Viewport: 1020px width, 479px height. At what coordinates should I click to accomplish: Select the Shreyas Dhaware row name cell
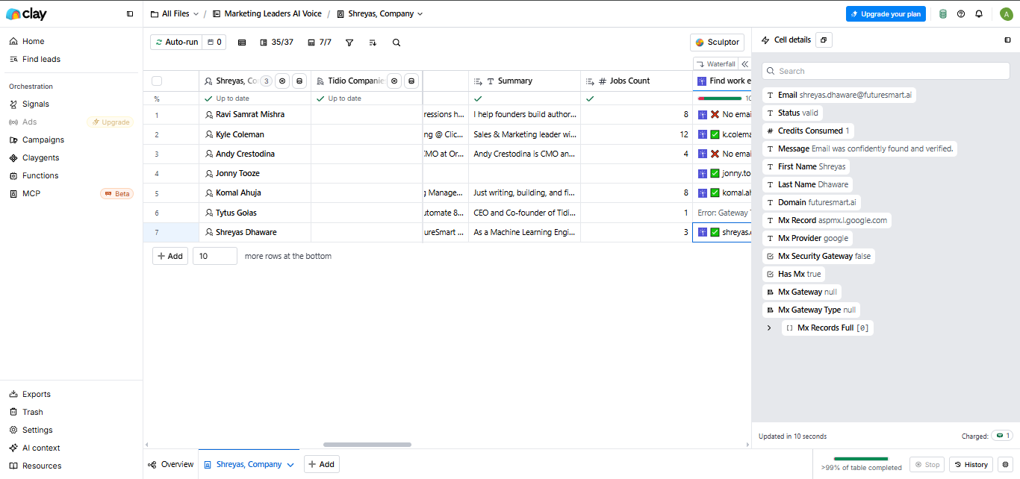tap(255, 232)
